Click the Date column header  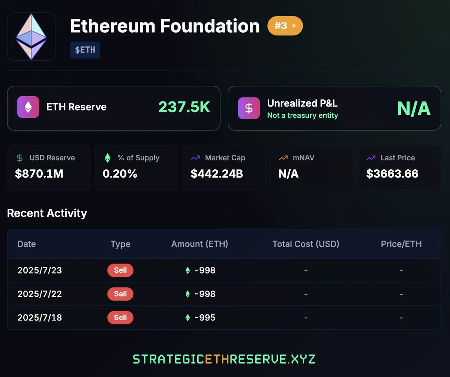[27, 244]
